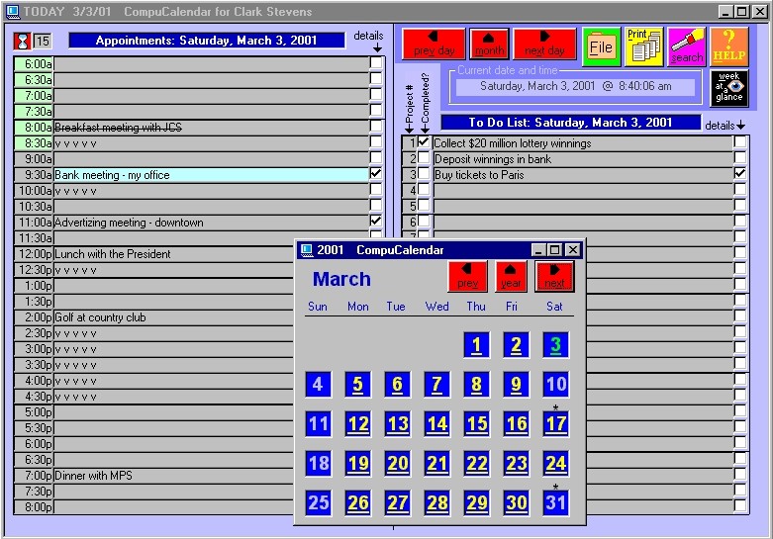Select the Advertizing meeting - downtown appointment
Viewport: 773px width, 539px height.
coord(212,223)
